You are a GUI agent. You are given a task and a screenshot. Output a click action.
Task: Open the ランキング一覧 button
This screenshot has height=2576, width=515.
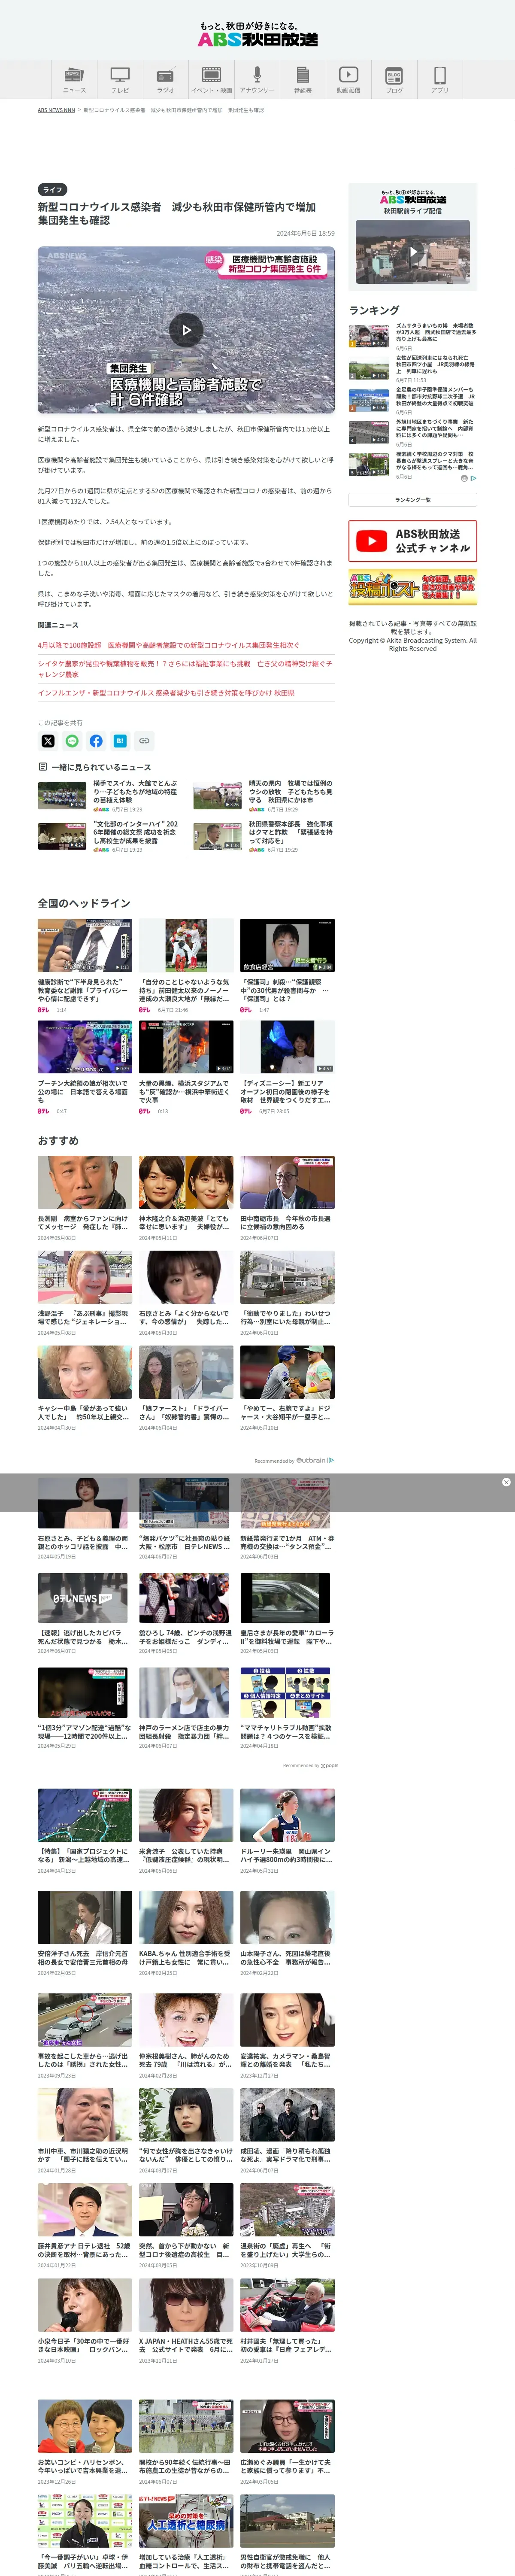click(413, 500)
